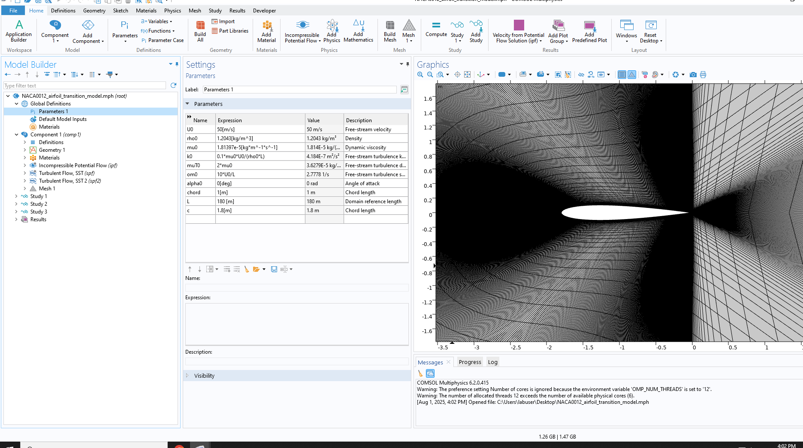Click Parameter Case button
The image size is (803, 448).
[163, 40]
